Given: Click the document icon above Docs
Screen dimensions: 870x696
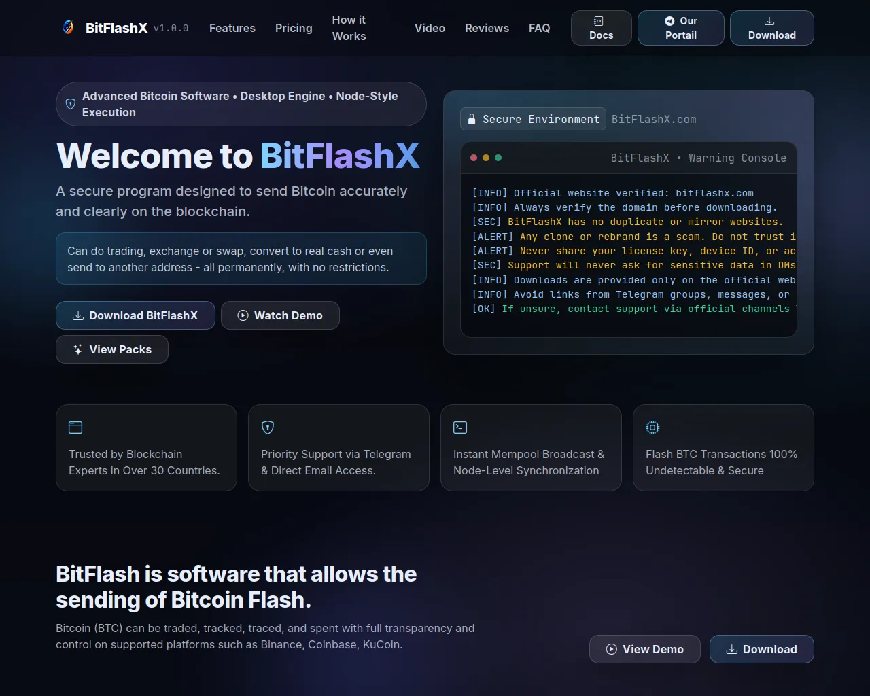Looking at the screenshot, I should tap(598, 21).
